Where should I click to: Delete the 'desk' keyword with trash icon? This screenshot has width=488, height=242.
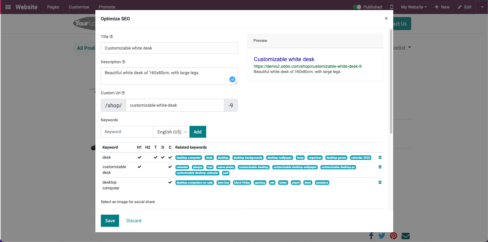point(380,157)
